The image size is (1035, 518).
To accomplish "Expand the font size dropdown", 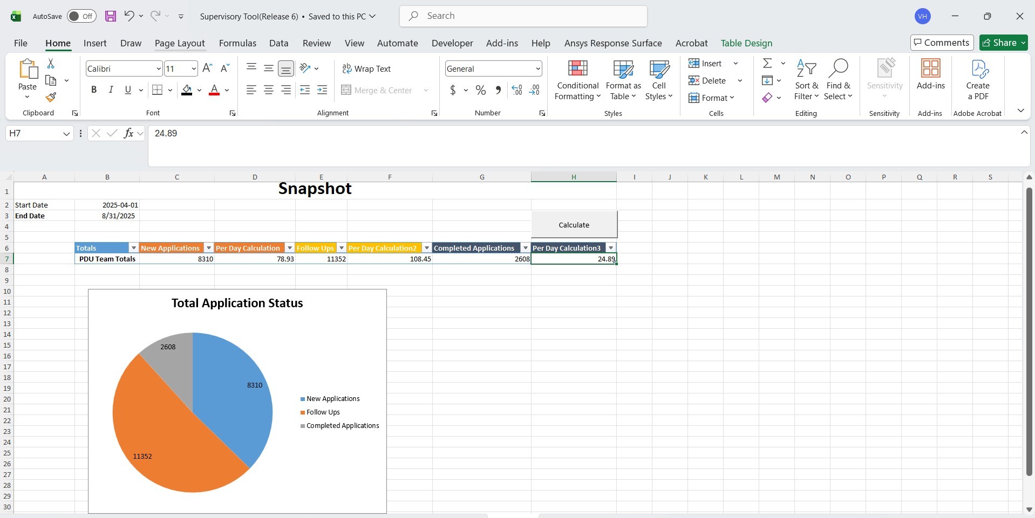I will [x=194, y=69].
